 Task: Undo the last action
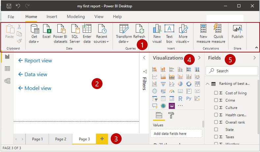(18, 6)
